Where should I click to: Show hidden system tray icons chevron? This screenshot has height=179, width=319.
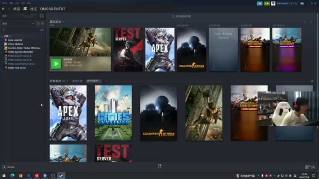(x=258, y=176)
